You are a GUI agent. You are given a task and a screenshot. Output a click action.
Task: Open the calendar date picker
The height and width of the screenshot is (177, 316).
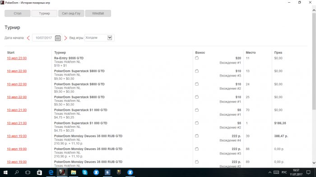[58, 38]
